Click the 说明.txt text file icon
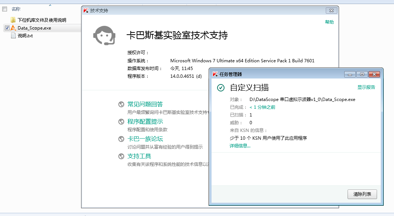The width and height of the screenshot is (394, 216). tap(13, 36)
